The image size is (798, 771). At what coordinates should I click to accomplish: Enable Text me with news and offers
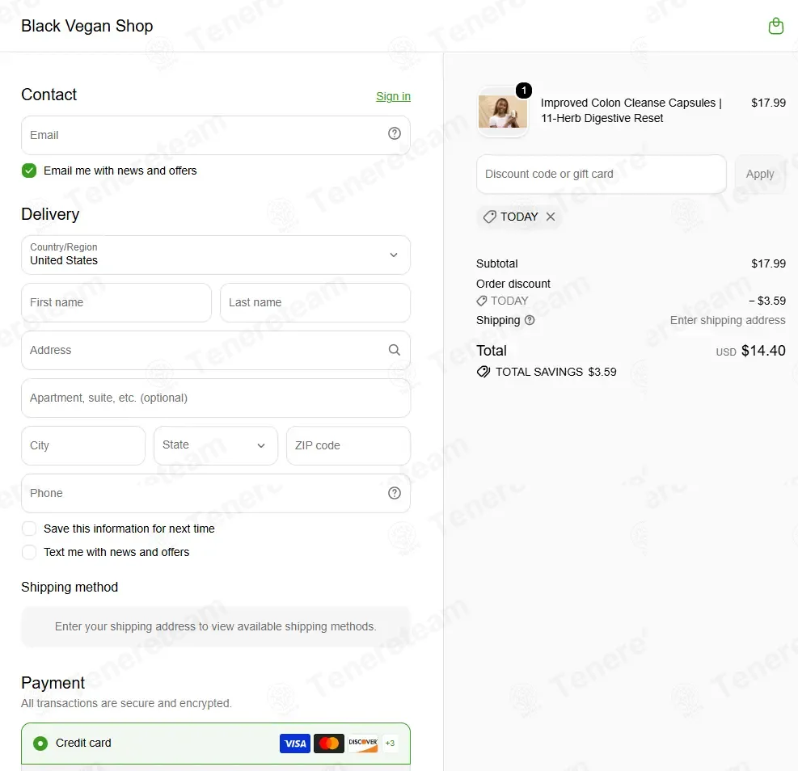coord(29,552)
